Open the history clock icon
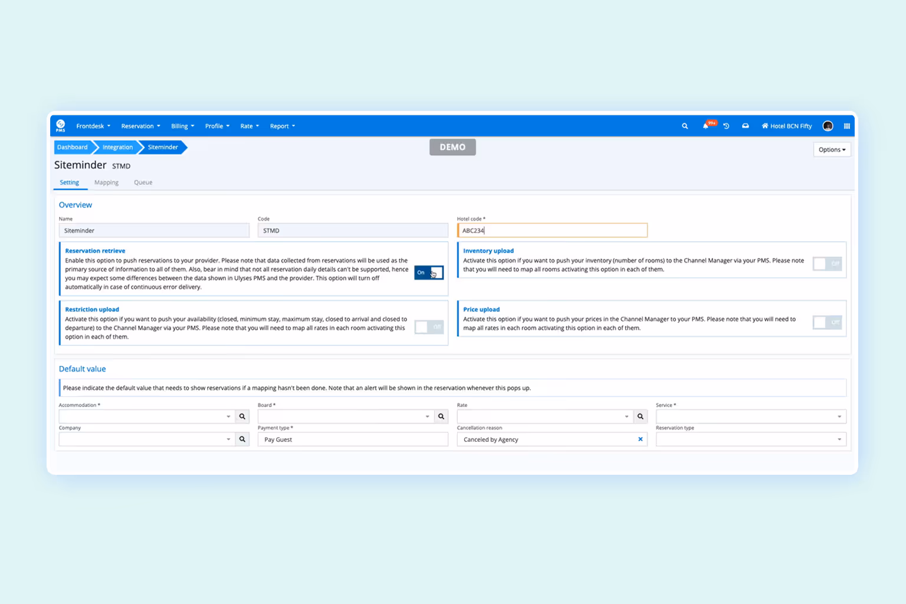 726,126
